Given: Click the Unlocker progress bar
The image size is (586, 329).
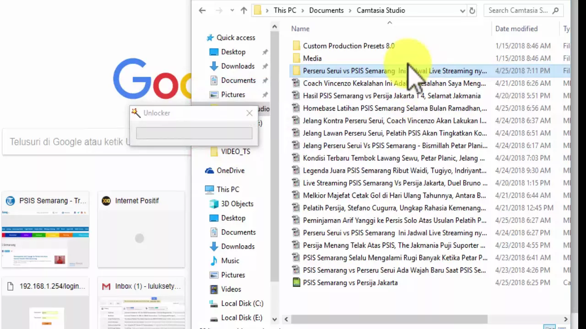Looking at the screenshot, I should coord(194,133).
